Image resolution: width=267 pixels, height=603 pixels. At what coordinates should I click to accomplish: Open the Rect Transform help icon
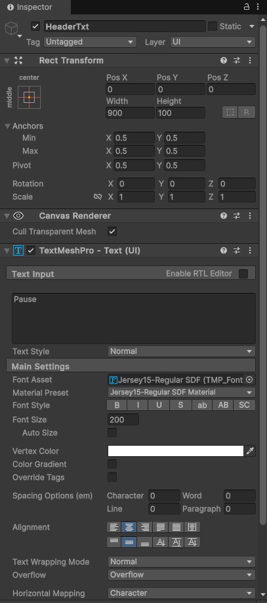click(x=224, y=60)
